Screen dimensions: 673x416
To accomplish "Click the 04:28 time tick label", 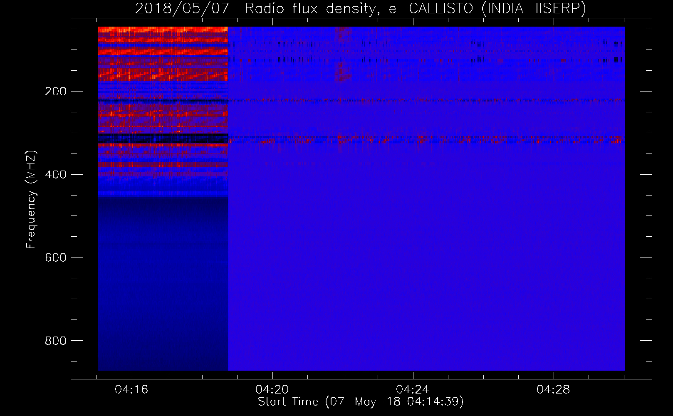I will click(x=553, y=390).
